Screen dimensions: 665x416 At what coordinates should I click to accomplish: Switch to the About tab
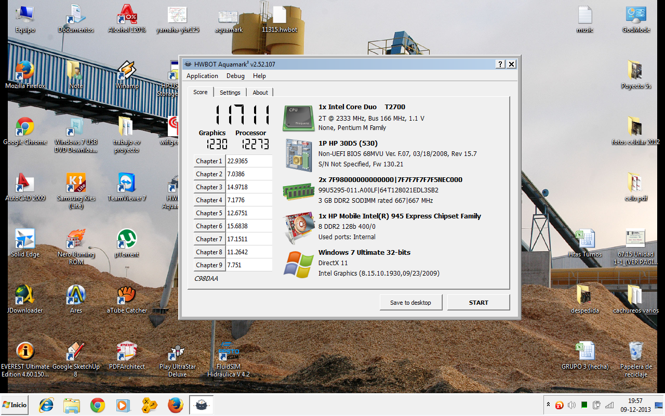tap(260, 93)
